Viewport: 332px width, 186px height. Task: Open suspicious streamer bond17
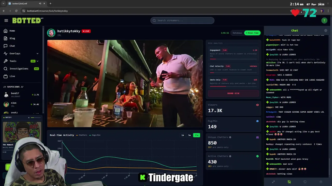(21, 95)
